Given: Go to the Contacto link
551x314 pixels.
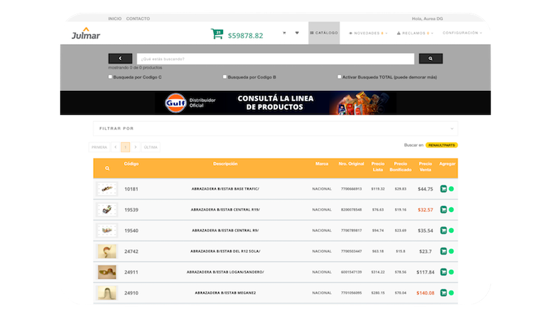Looking at the screenshot, I should click(138, 19).
